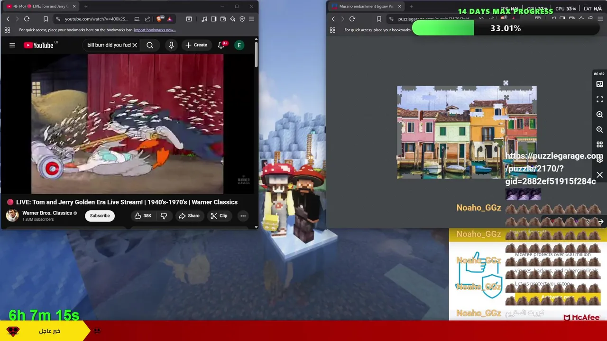Show the puzzle preview image icon
607x341 pixels.
[599, 84]
